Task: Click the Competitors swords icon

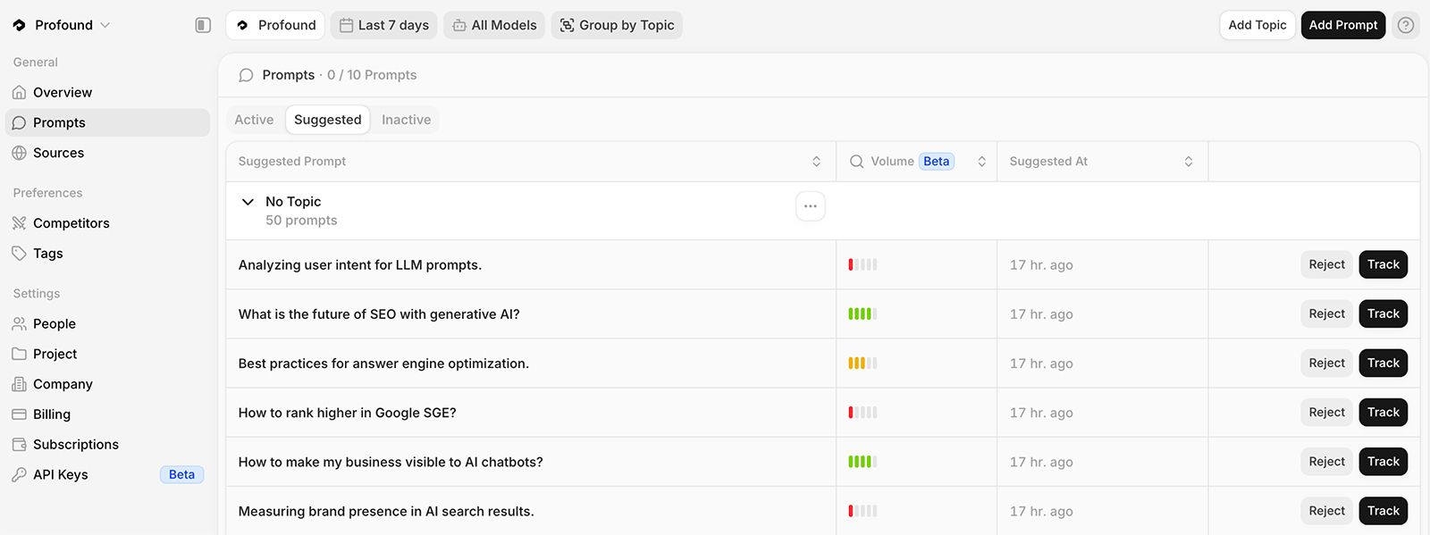Action: [x=19, y=223]
